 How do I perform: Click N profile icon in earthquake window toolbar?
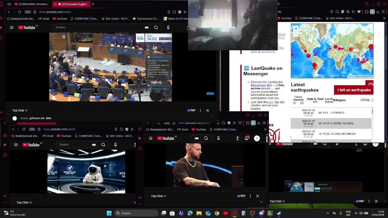tap(373, 12)
